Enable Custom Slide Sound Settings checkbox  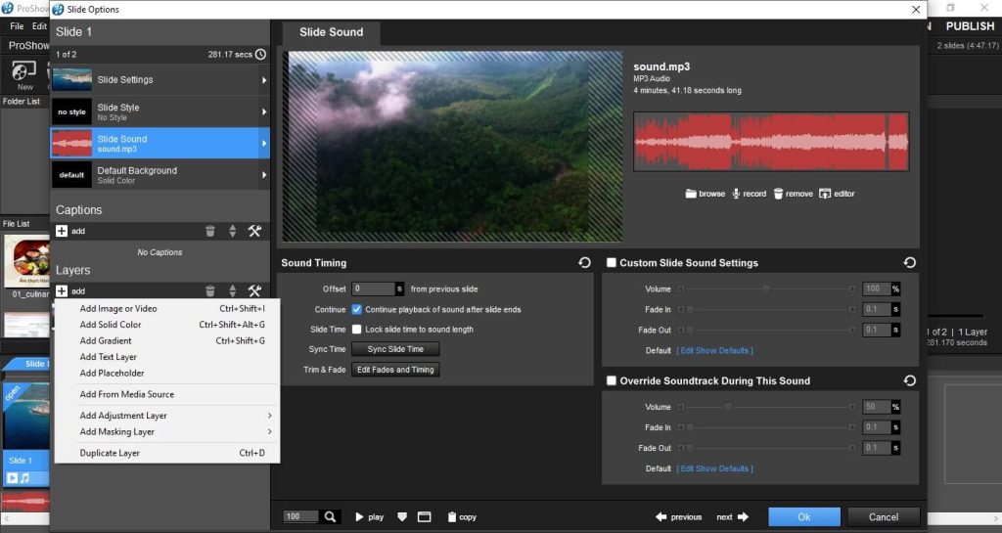coord(612,263)
